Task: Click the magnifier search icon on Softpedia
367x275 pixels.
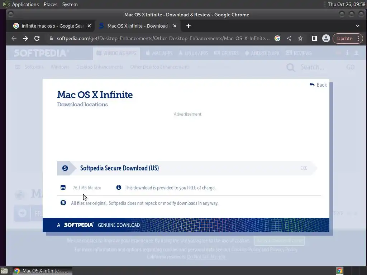Action: [291, 67]
